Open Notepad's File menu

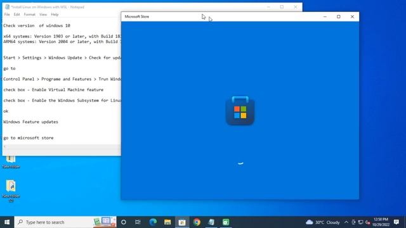(7, 15)
